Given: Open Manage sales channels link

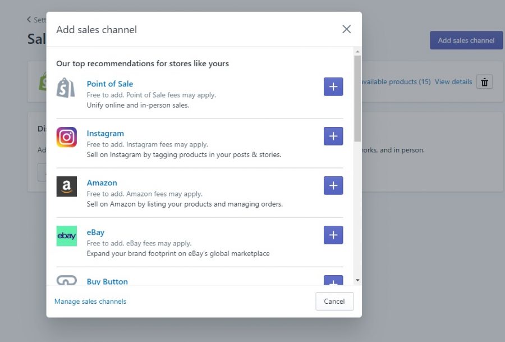Looking at the screenshot, I should point(90,302).
